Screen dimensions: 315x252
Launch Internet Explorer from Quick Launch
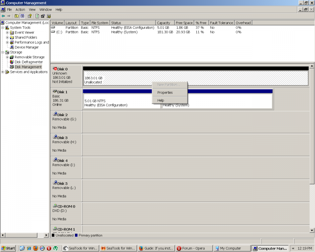pyautogui.click(x=29, y=248)
